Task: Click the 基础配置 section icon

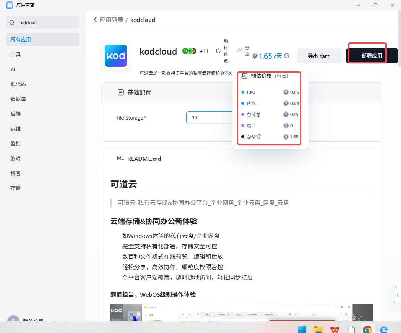Action: 120,92
